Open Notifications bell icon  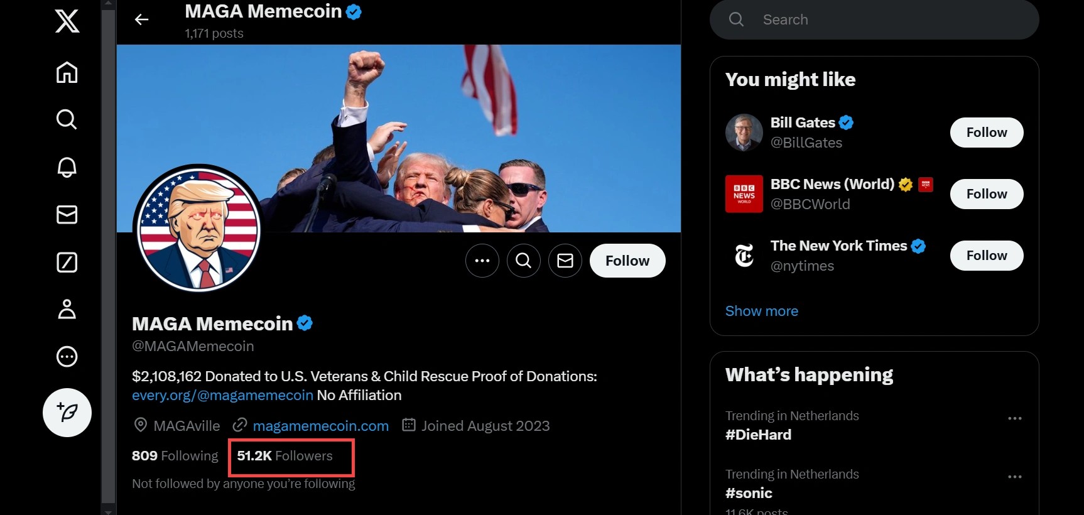67,167
